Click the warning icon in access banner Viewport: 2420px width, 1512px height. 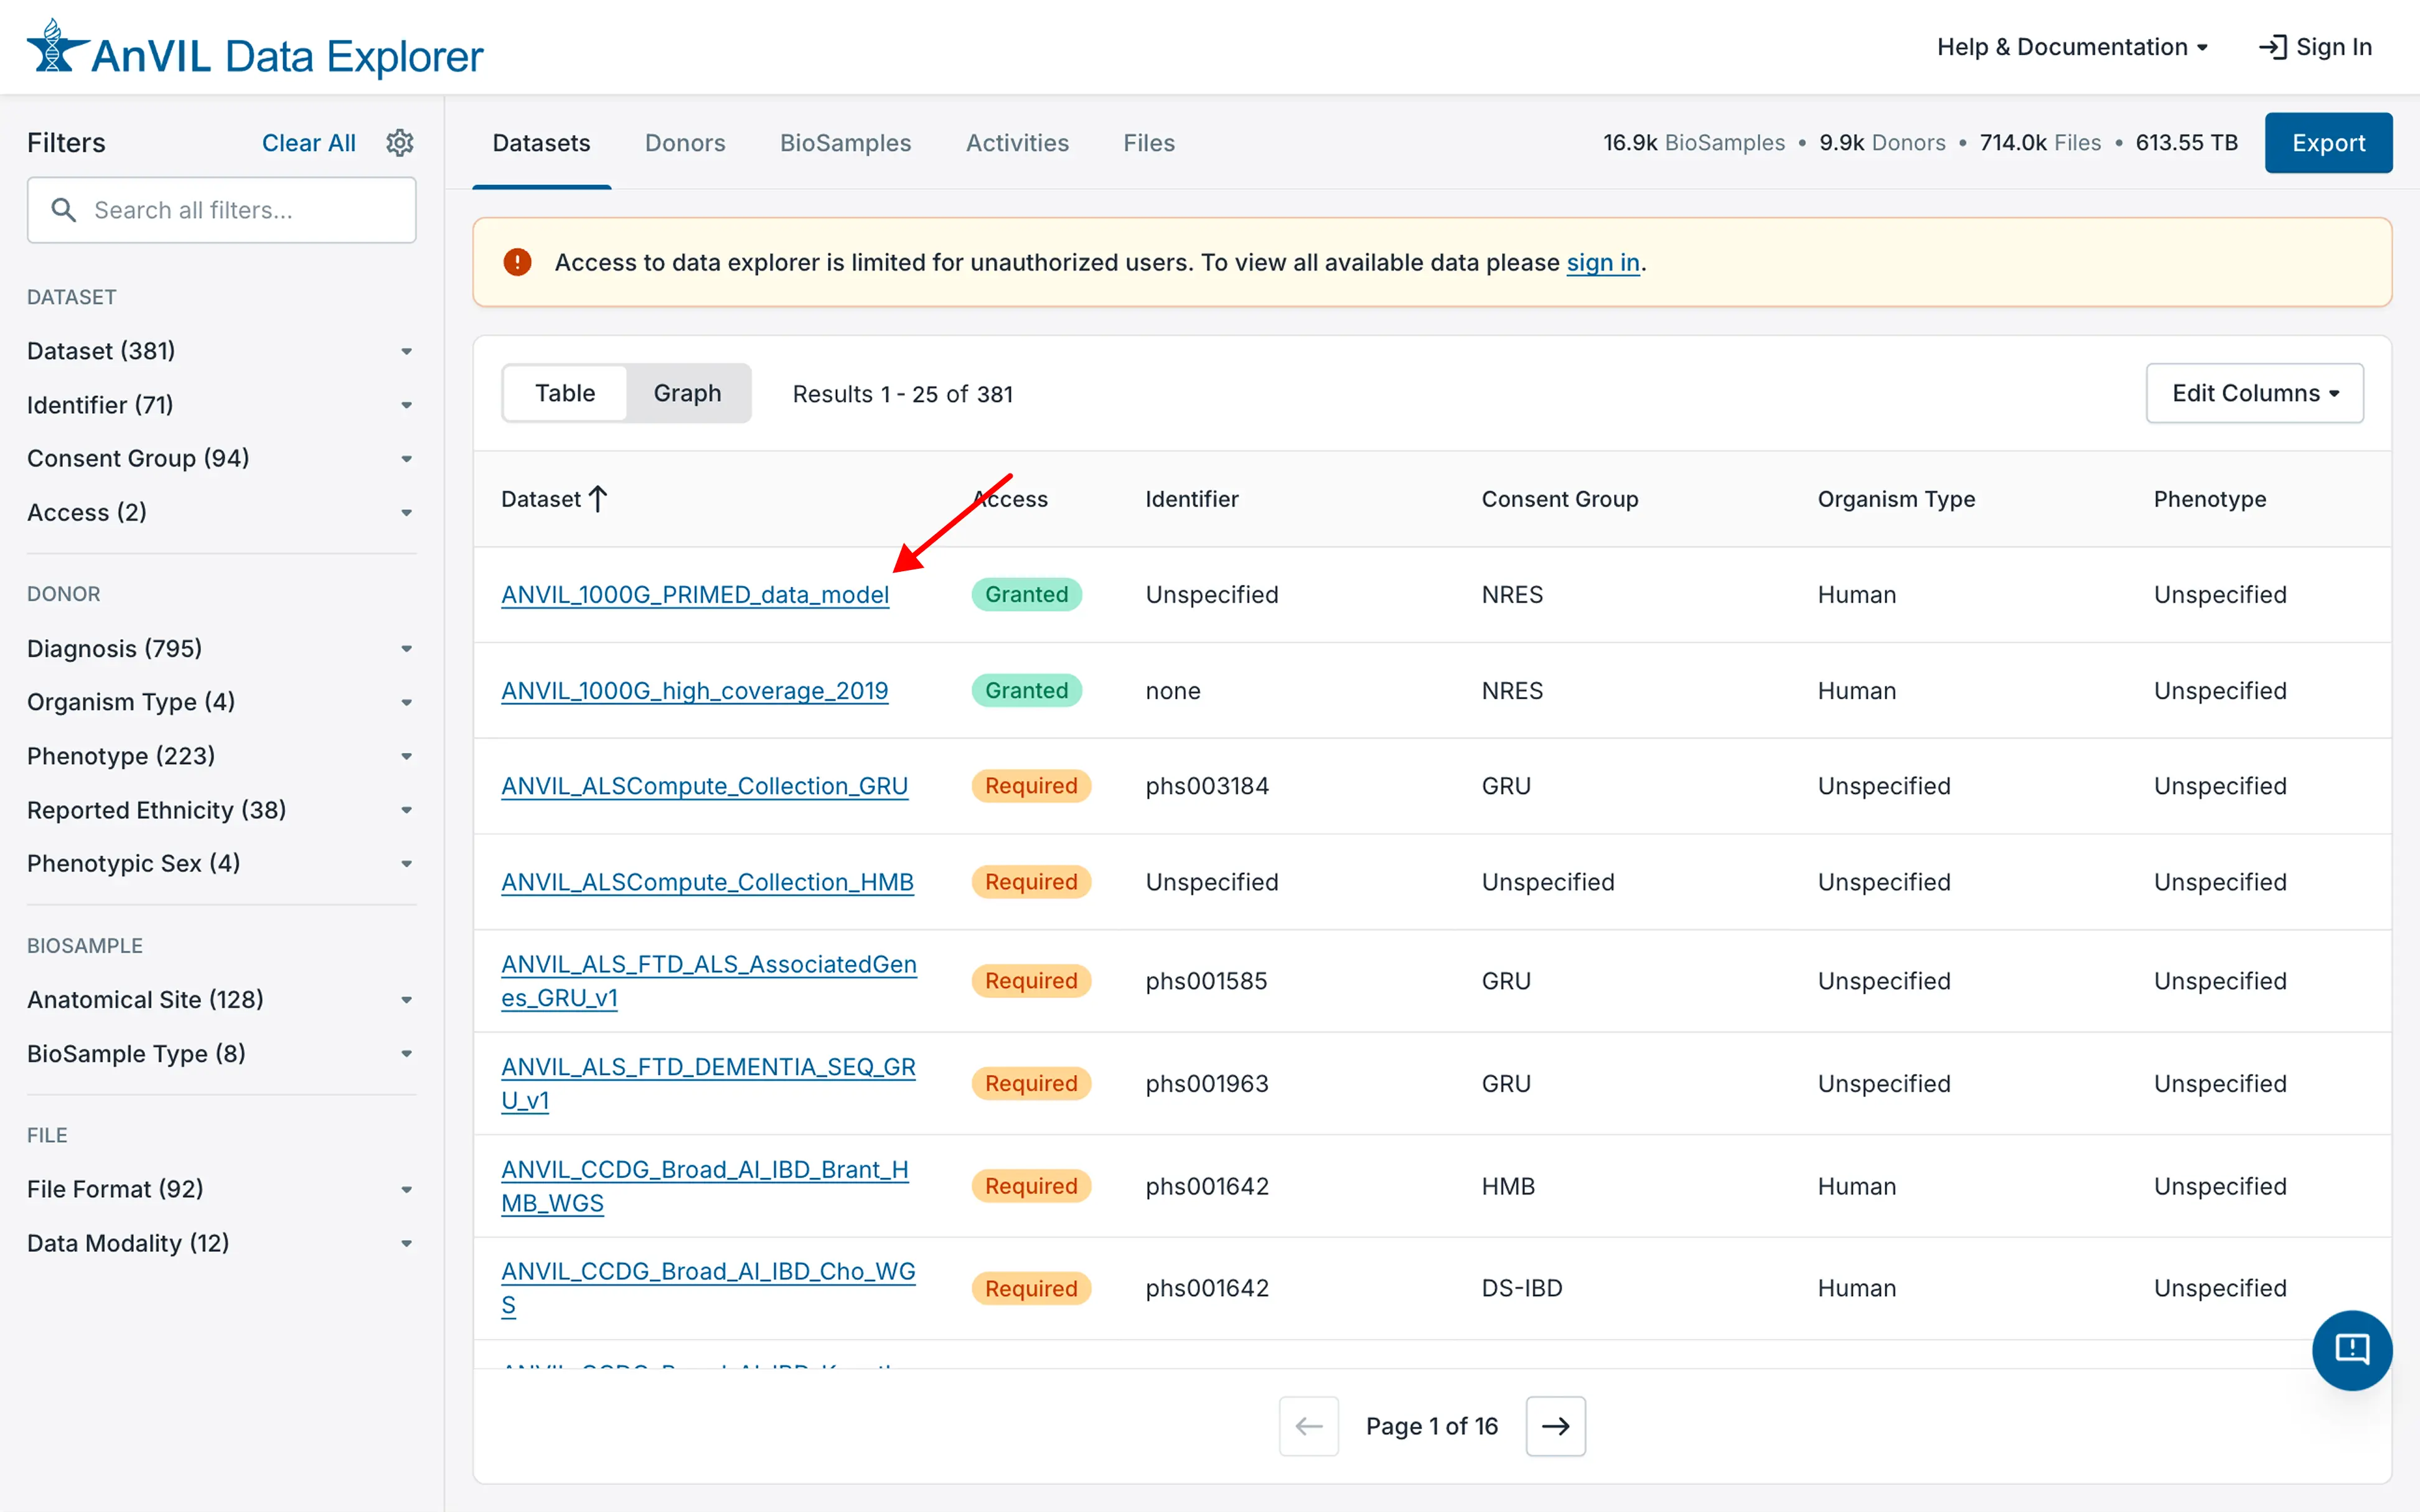click(x=517, y=262)
